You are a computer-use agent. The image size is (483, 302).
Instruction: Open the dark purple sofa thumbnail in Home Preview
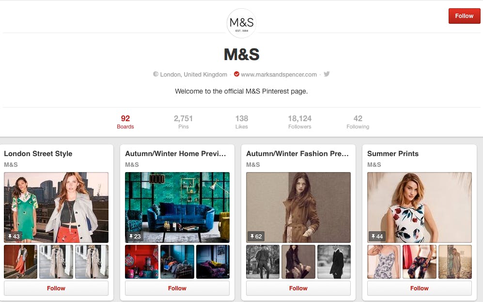(213, 262)
